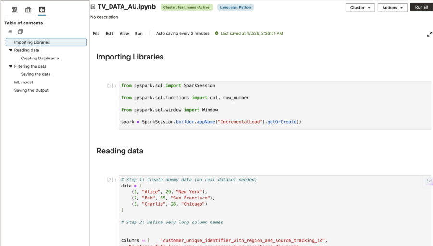The width and height of the screenshot is (433, 246).
Task: Select the Table of contents panel icon
Action: (42, 10)
